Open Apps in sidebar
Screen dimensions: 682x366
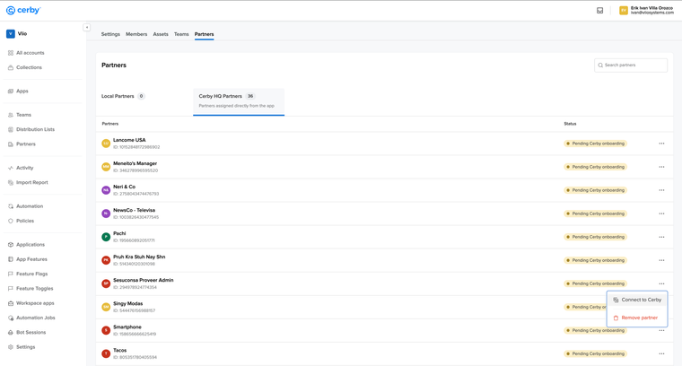[18, 91]
